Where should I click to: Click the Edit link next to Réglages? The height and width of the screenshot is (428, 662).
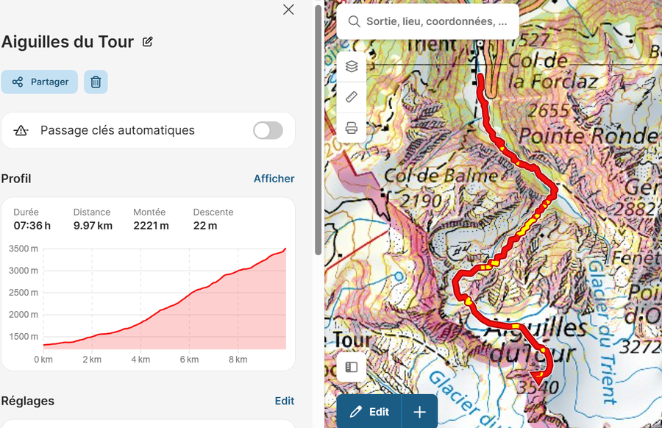(x=284, y=401)
